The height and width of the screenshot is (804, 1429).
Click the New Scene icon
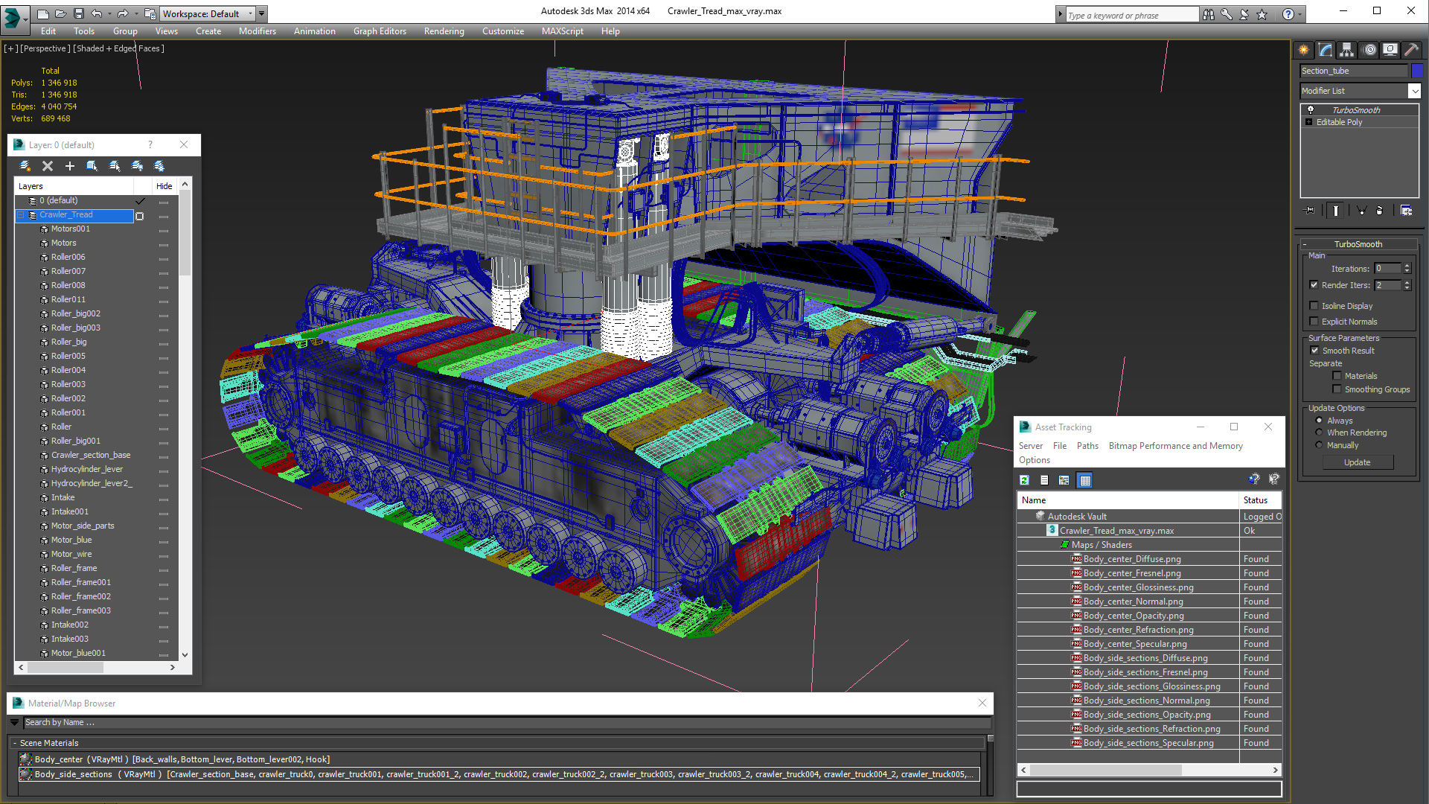click(42, 13)
